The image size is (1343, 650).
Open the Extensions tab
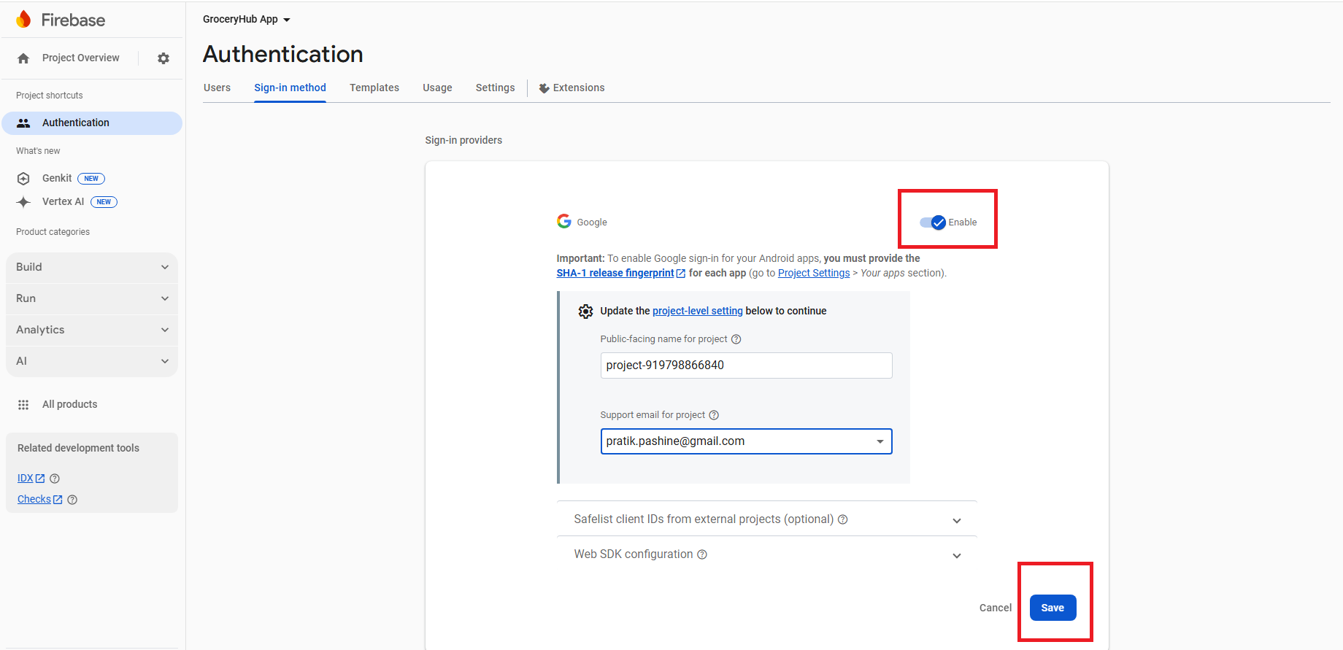572,88
